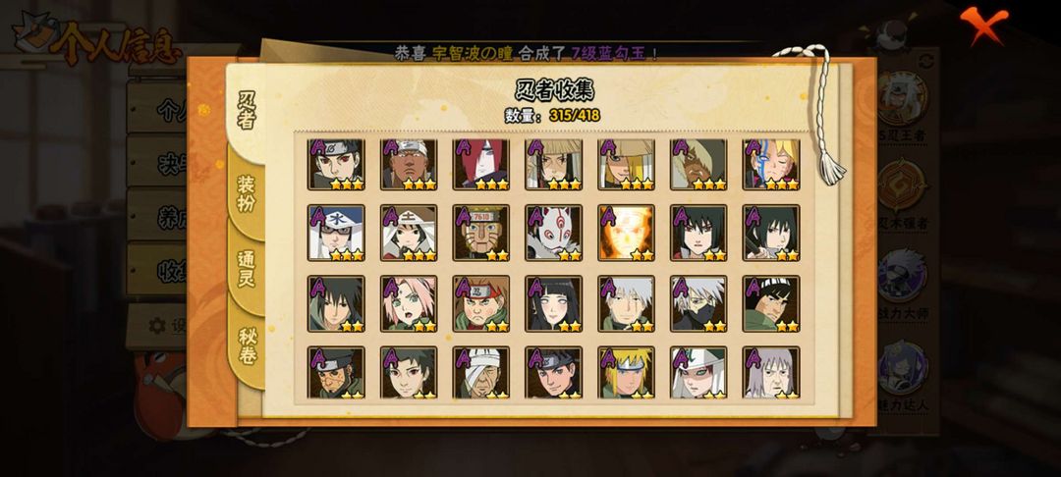This screenshot has width=1061, height=477.
Task: Choose the red-haired Nagato portrait
Action: pos(481,164)
